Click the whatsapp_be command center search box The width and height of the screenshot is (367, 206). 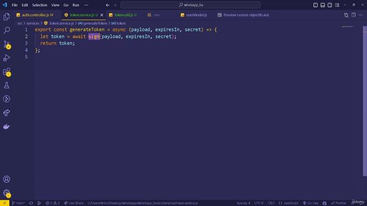point(190,5)
